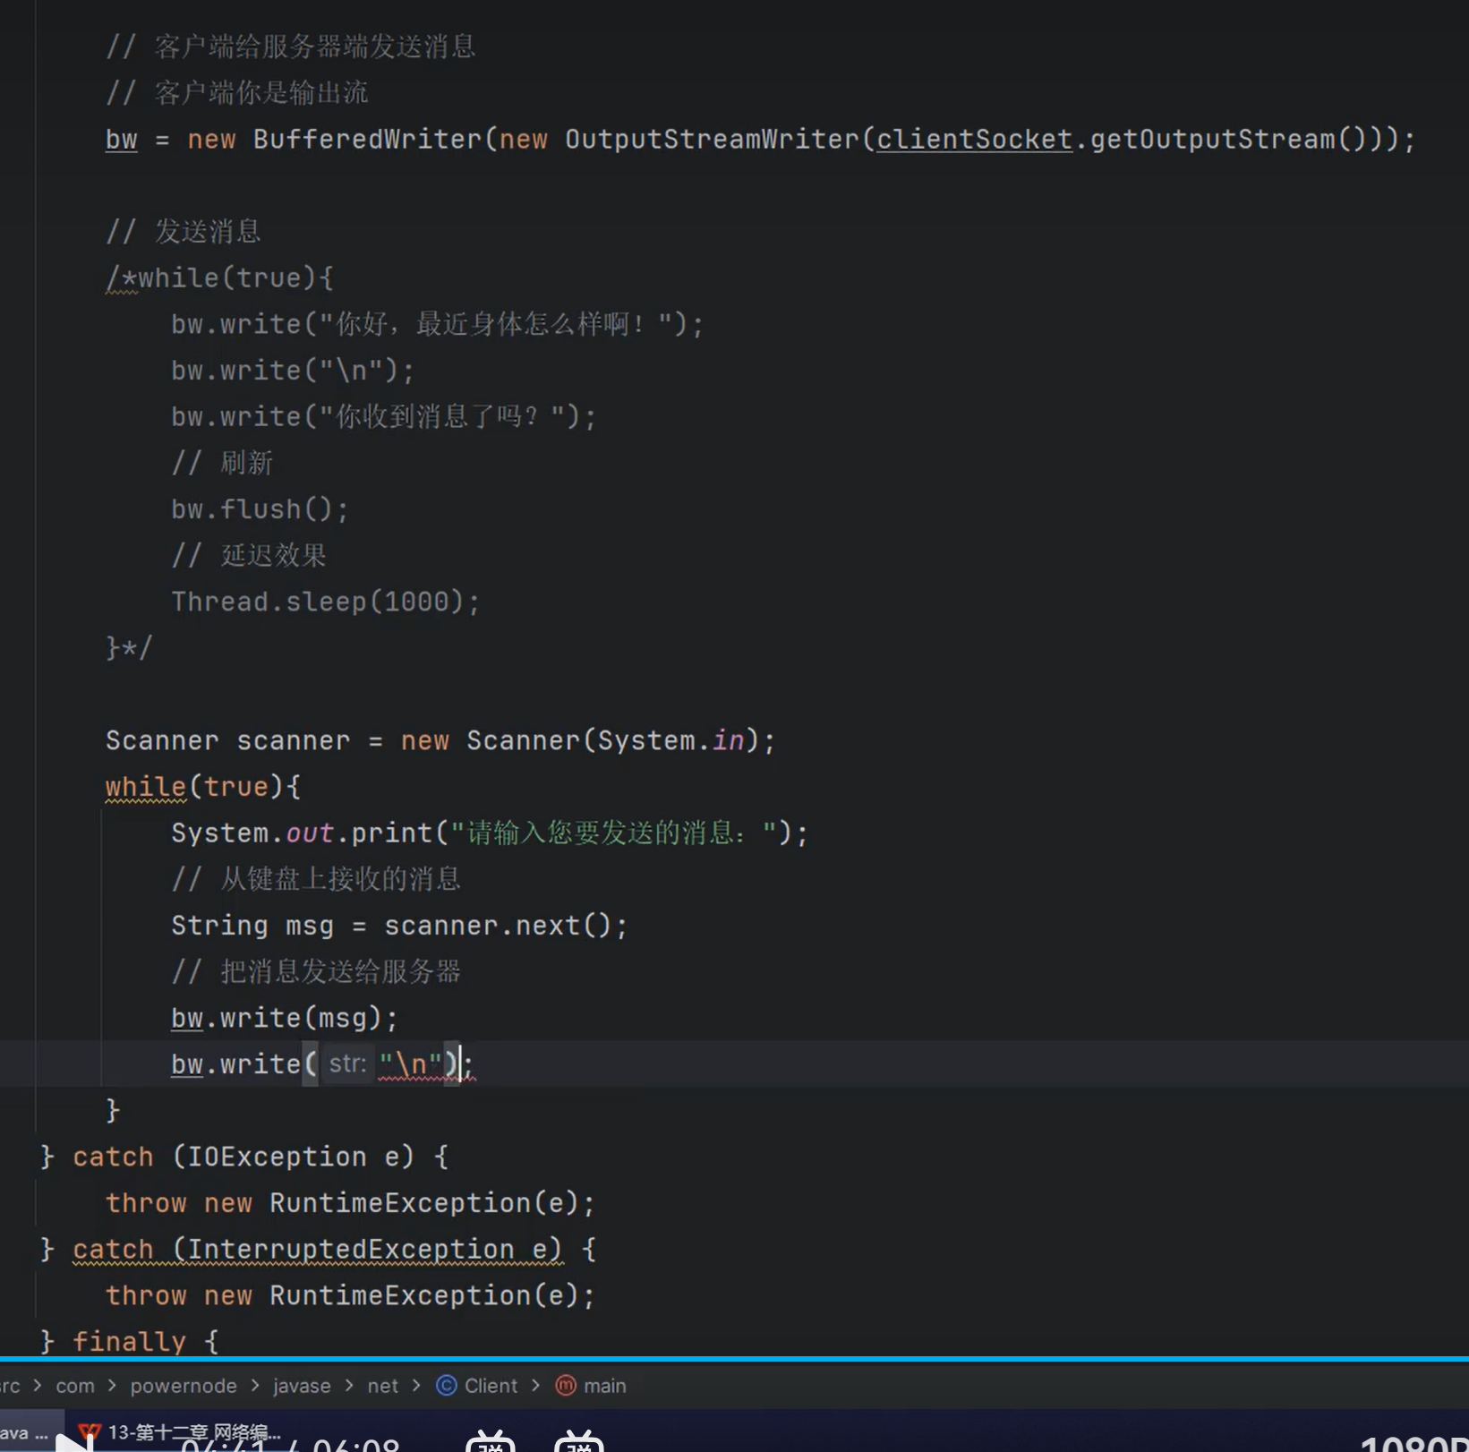Seek on the blue video progress bar
The image size is (1469, 1452).
734,1359
